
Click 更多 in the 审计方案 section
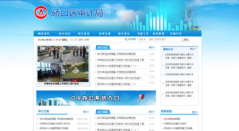pyautogui.click(x=86, y=112)
